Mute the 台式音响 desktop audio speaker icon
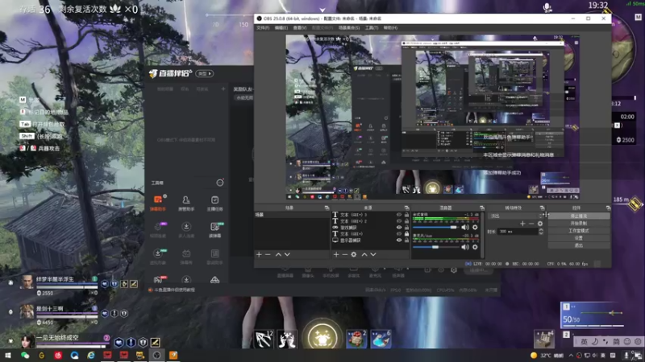The width and height of the screenshot is (645, 362). coord(465,227)
